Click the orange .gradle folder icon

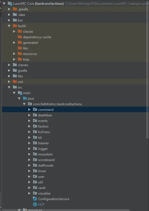tap(15, 9)
